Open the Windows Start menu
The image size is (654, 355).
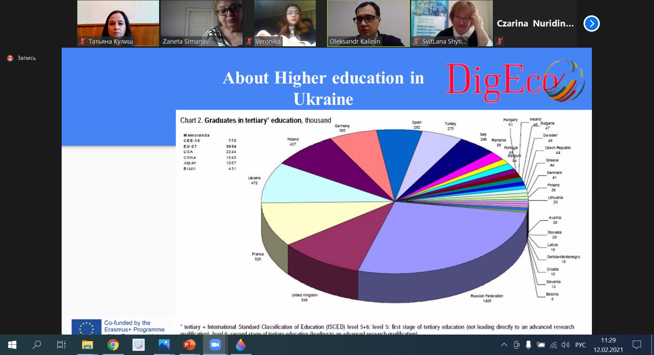[12, 345]
